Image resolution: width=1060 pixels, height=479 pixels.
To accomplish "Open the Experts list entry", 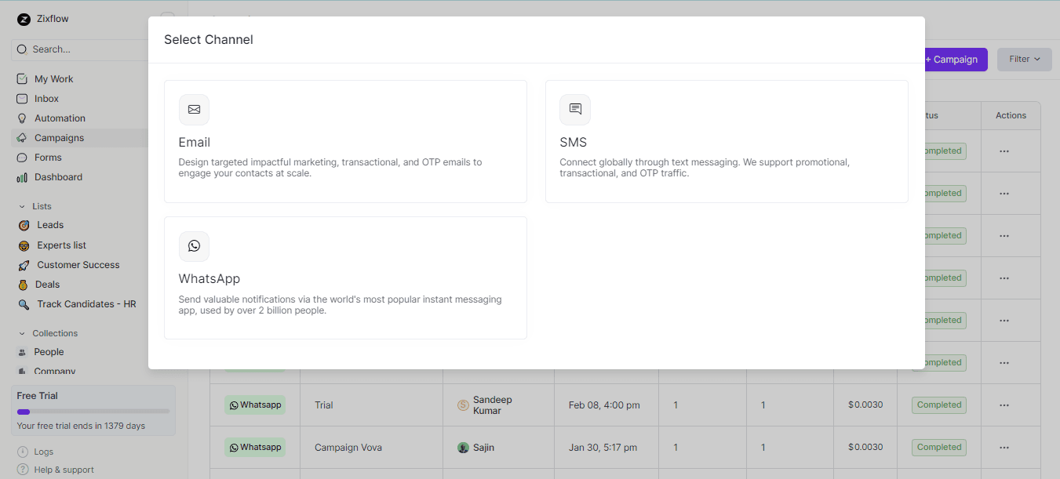I will click(x=61, y=245).
